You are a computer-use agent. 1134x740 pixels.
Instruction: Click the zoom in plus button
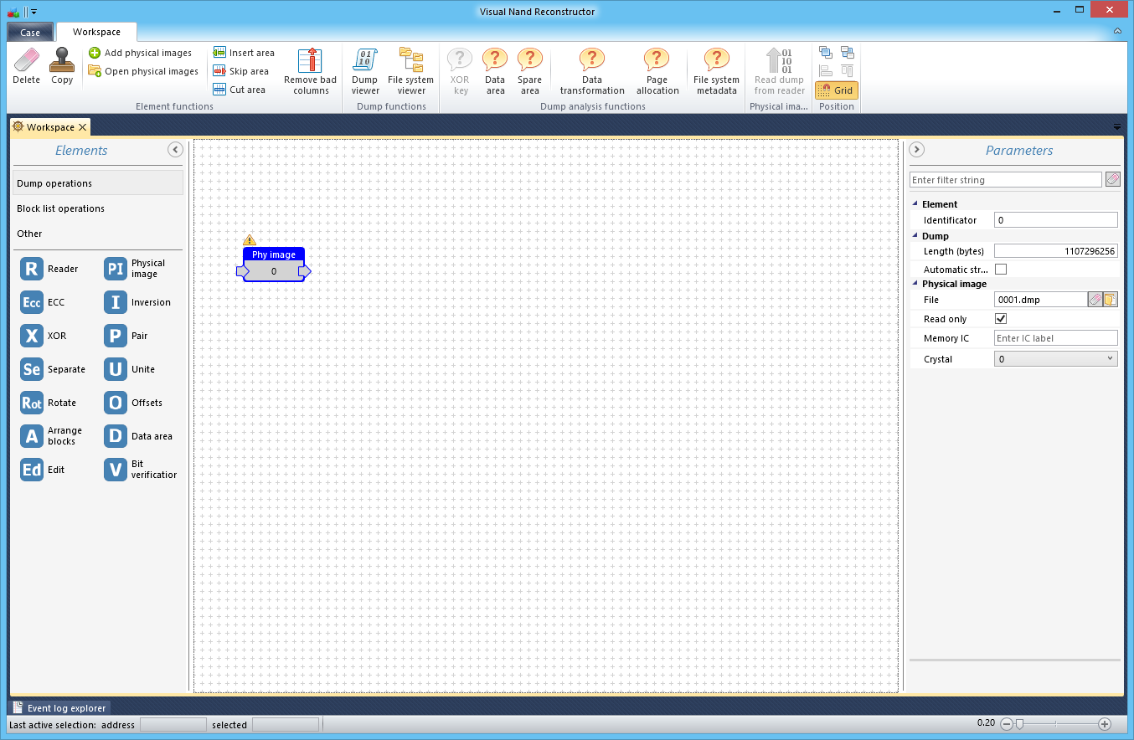coord(1105,724)
